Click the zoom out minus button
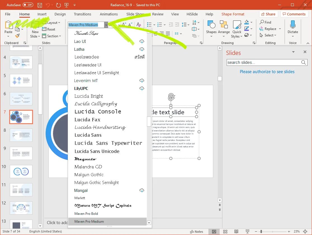This screenshot has height=235, width=312. point(256,231)
